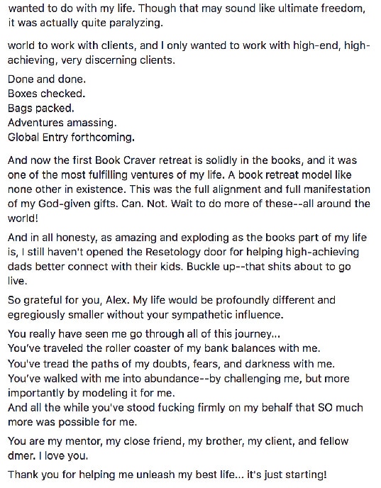This screenshot has height=488, width=381.
Task: Click the line 'Done and done.'
Action: point(47,79)
